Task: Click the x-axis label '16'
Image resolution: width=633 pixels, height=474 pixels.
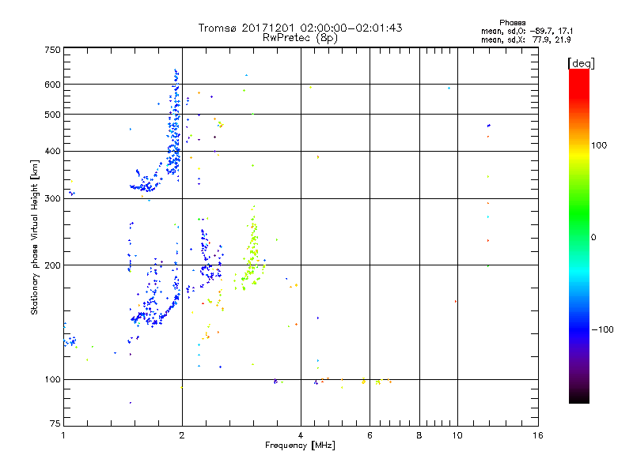Action: click(538, 435)
